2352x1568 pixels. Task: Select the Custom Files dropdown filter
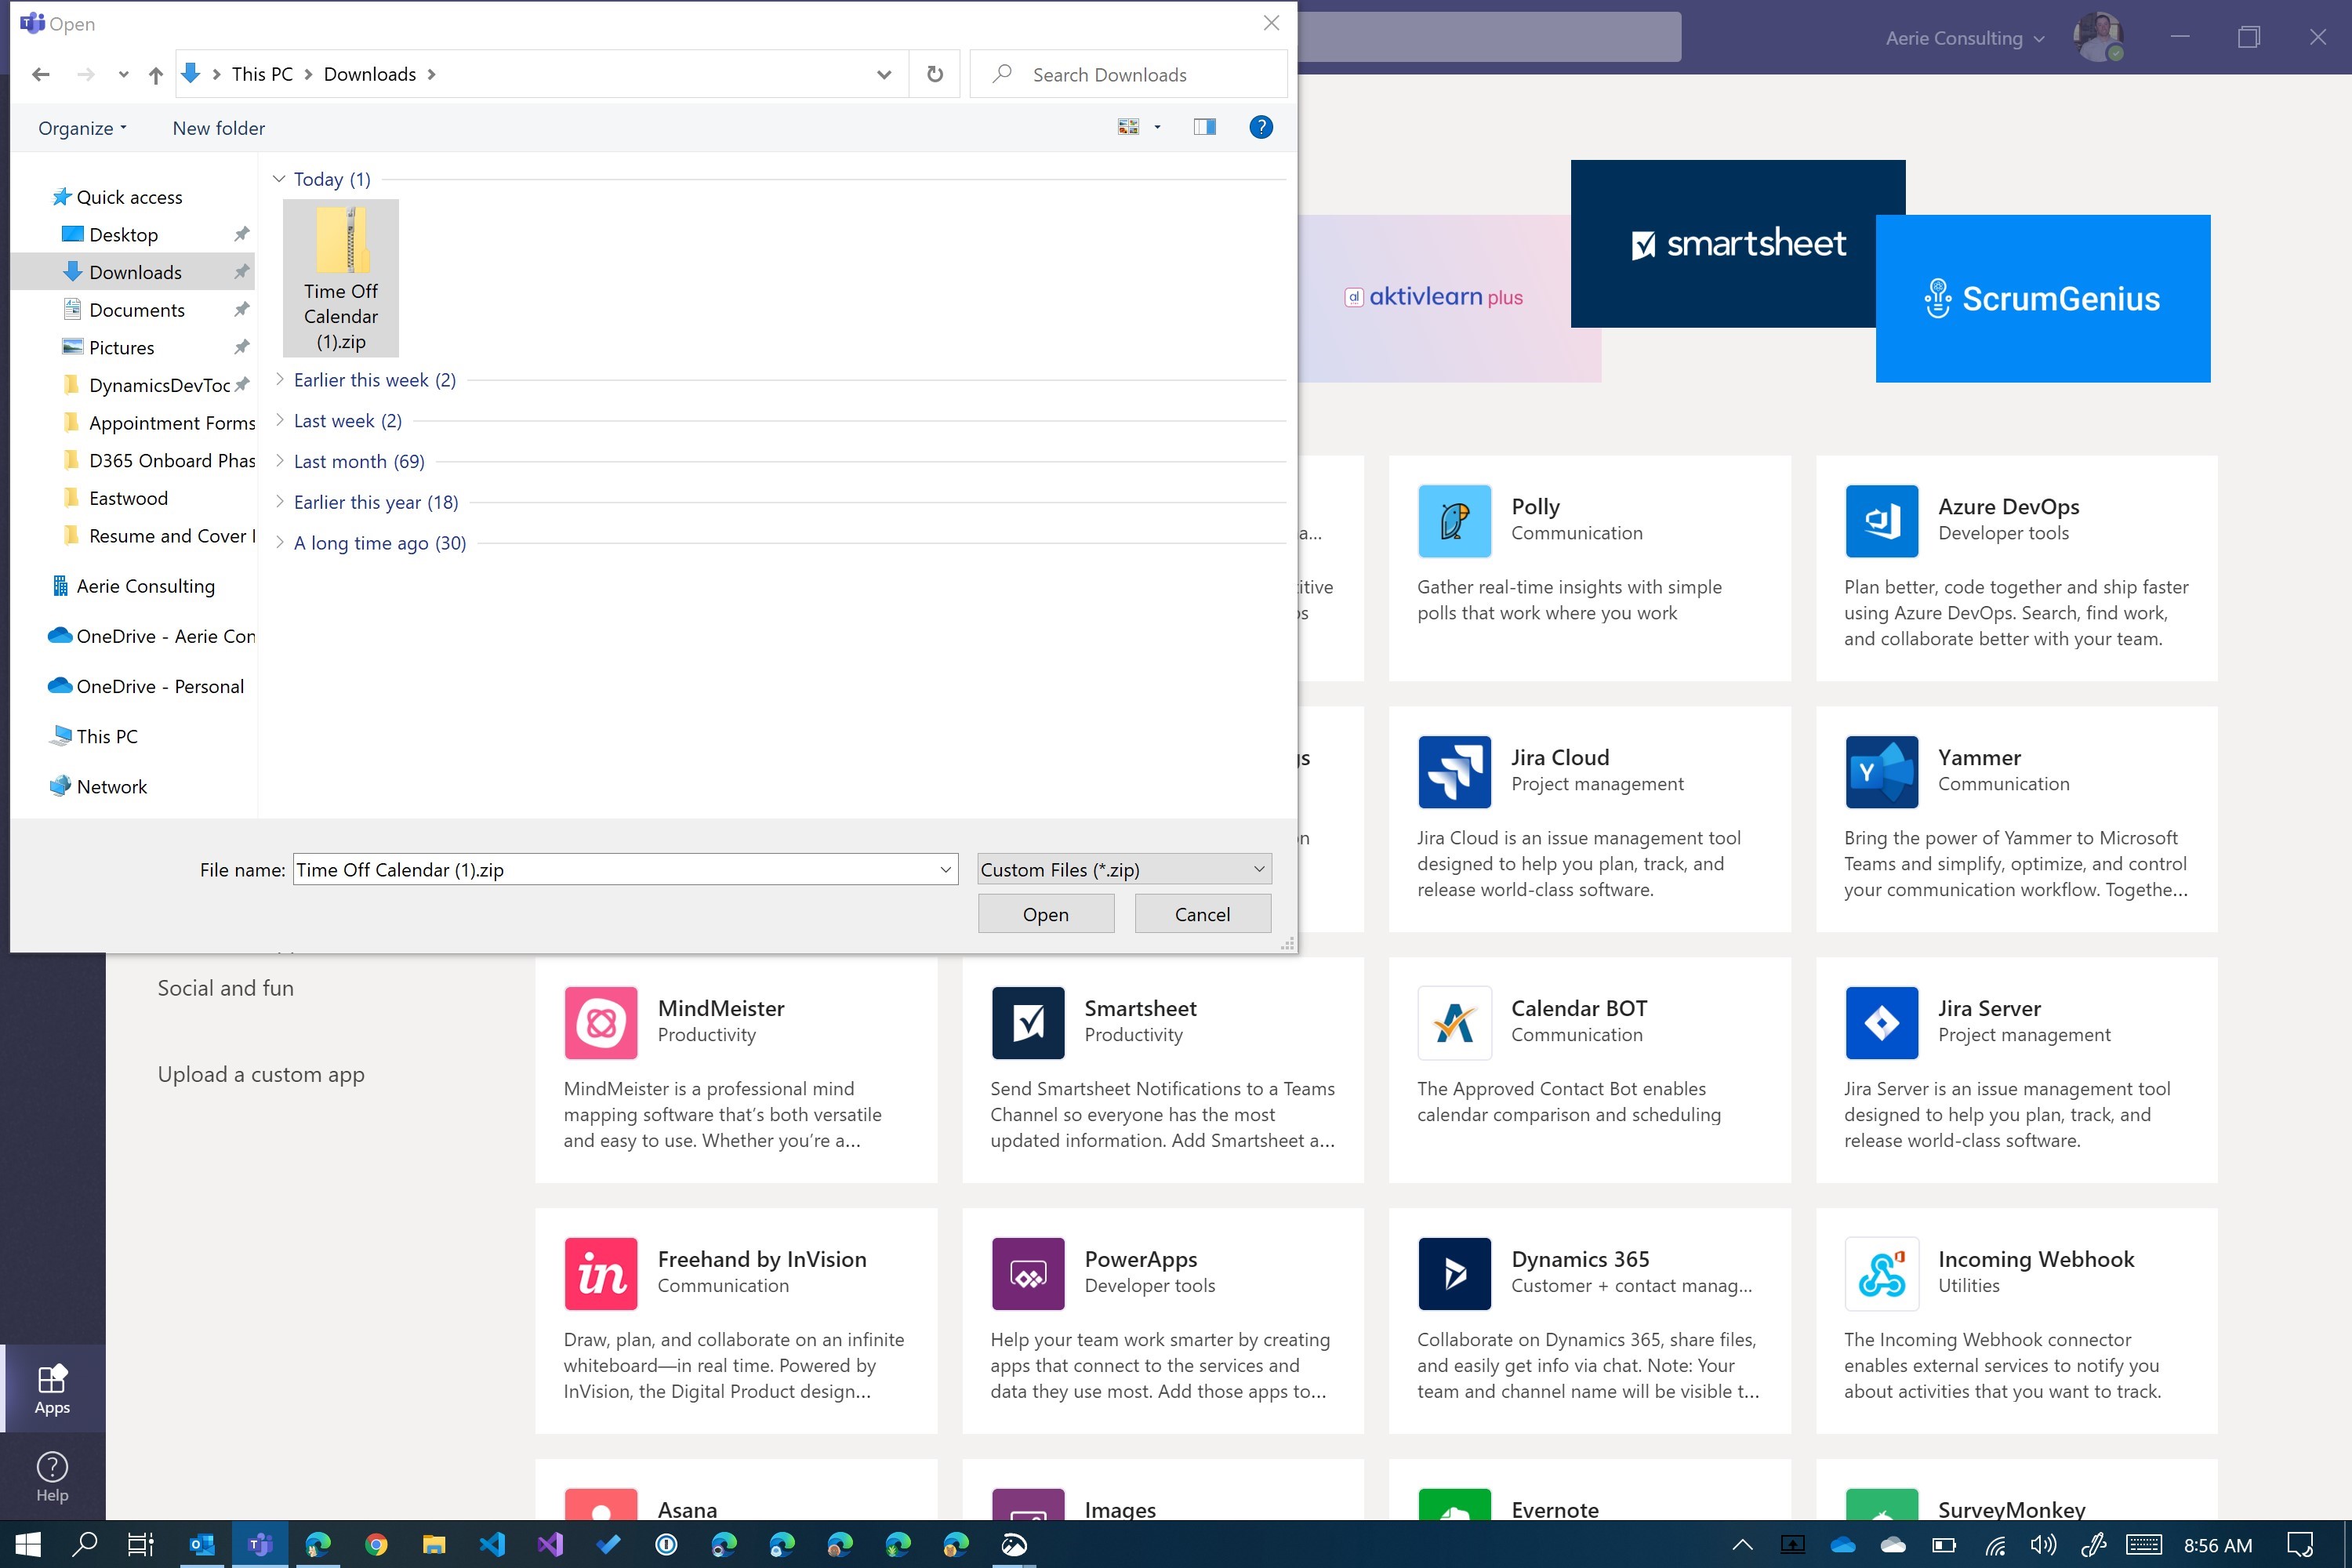coord(1120,868)
